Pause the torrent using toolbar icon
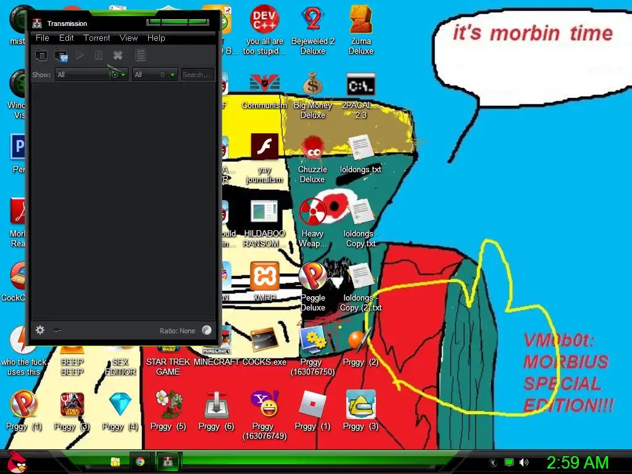Screen dimensions: 632x474 point(98,55)
